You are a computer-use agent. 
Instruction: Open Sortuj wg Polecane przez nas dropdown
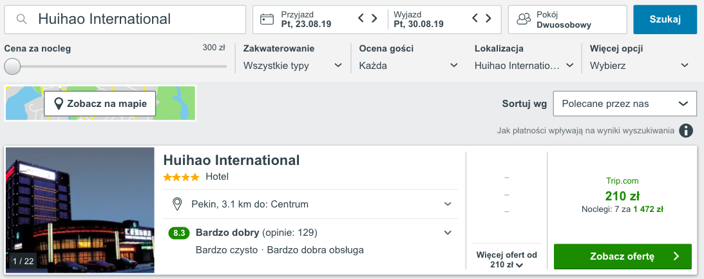coord(625,104)
